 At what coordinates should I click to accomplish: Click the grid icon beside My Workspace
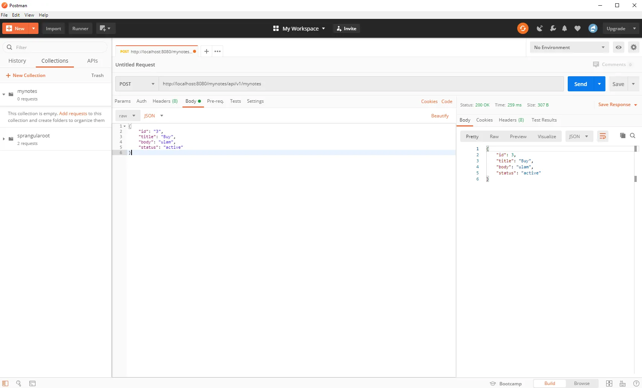[276, 28]
